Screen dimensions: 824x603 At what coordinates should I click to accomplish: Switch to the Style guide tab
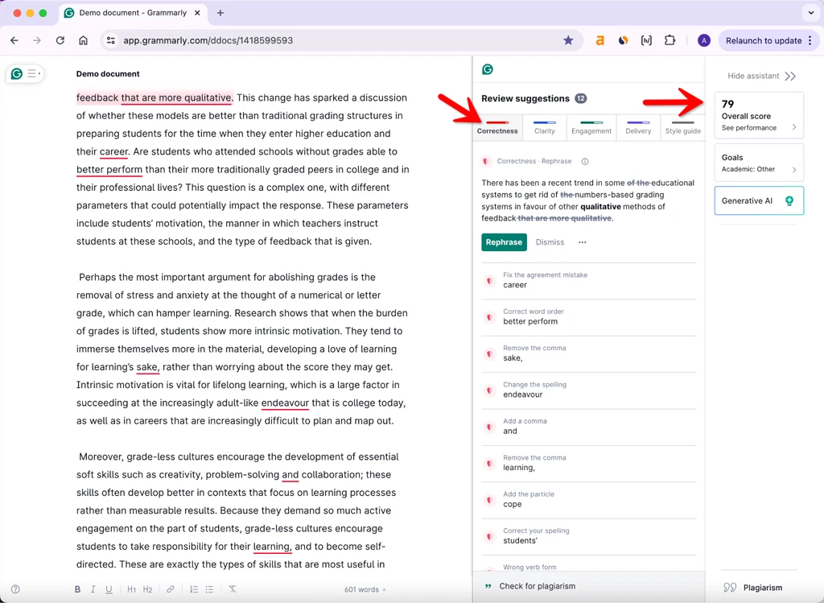point(682,128)
